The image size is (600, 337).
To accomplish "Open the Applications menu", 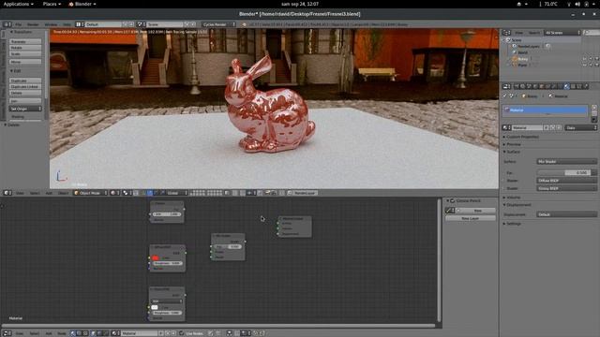I will tap(18, 4).
